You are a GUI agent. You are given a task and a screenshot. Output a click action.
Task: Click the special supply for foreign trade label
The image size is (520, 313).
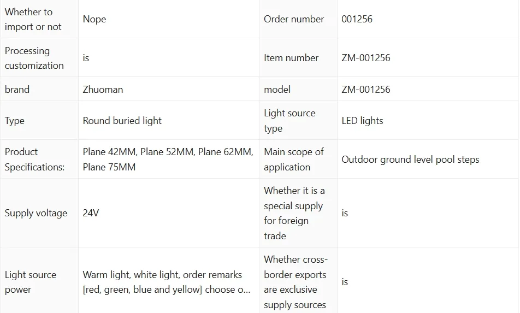294,213
